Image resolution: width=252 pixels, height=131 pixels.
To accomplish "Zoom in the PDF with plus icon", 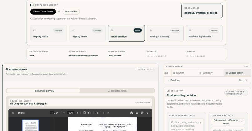I will (x=77, y=113).
